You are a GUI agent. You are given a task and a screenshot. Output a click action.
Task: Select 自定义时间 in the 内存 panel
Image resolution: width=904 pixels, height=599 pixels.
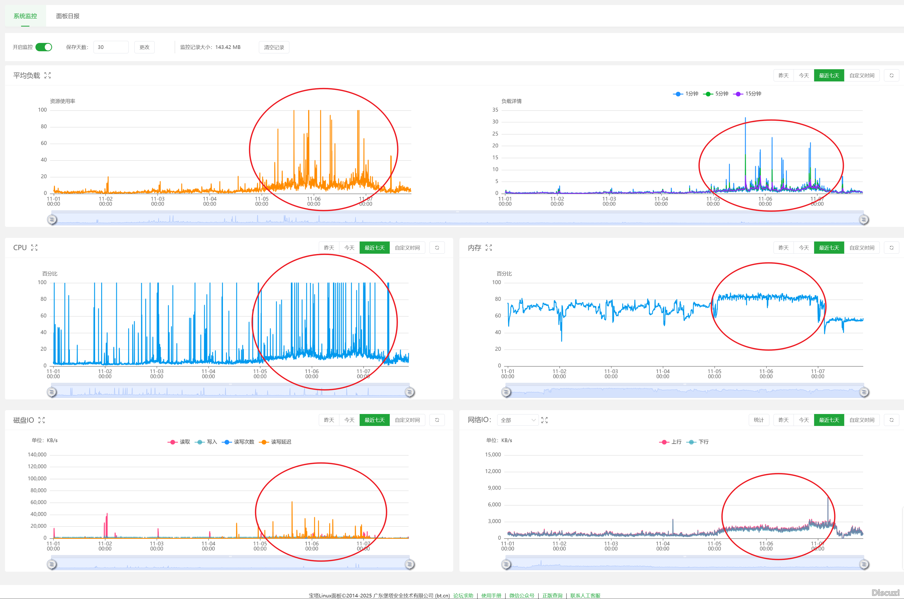862,247
